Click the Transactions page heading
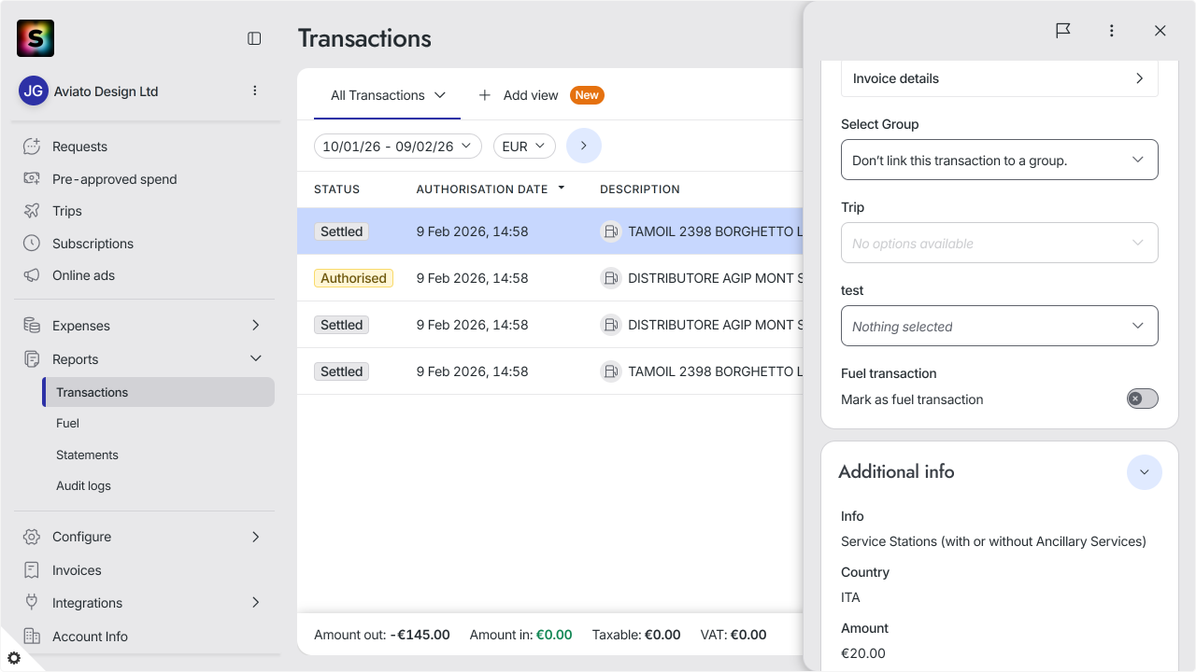The width and height of the screenshot is (1196, 672). click(364, 38)
